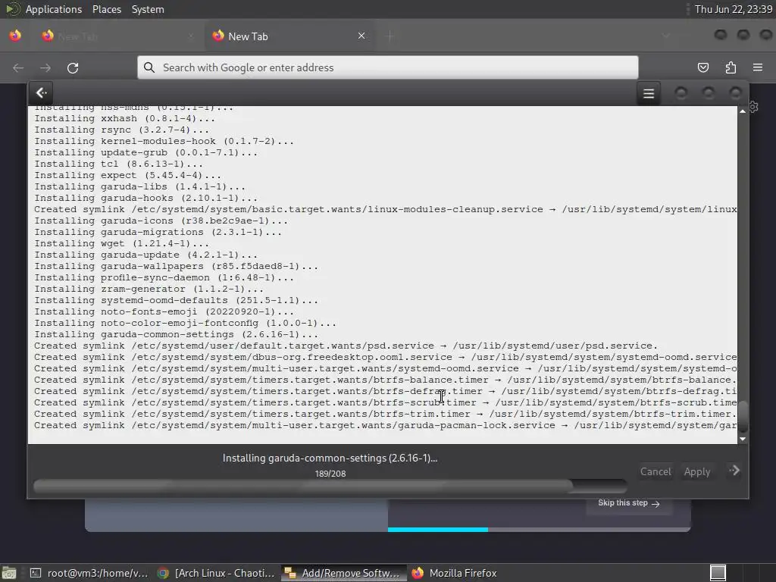Click the Apply button

tap(697, 471)
